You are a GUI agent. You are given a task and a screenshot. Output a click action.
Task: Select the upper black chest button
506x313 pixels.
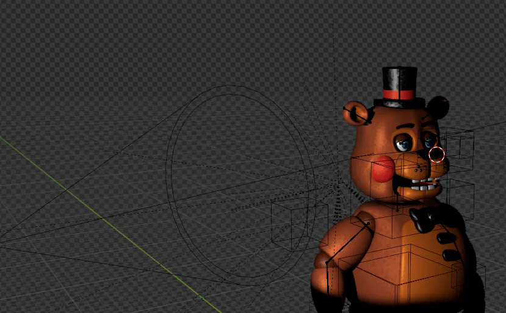(x=446, y=238)
